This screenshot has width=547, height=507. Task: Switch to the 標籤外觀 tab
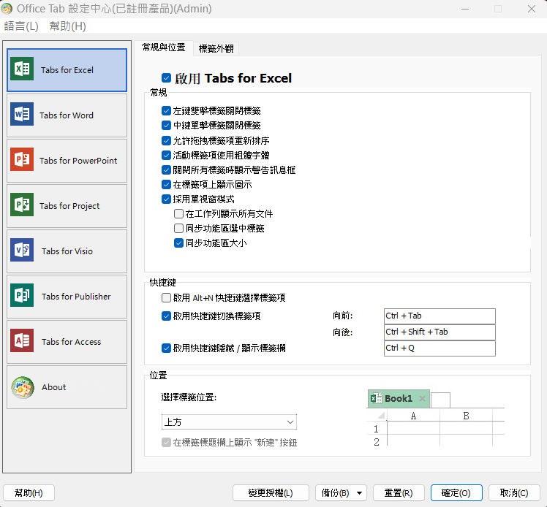click(216, 48)
